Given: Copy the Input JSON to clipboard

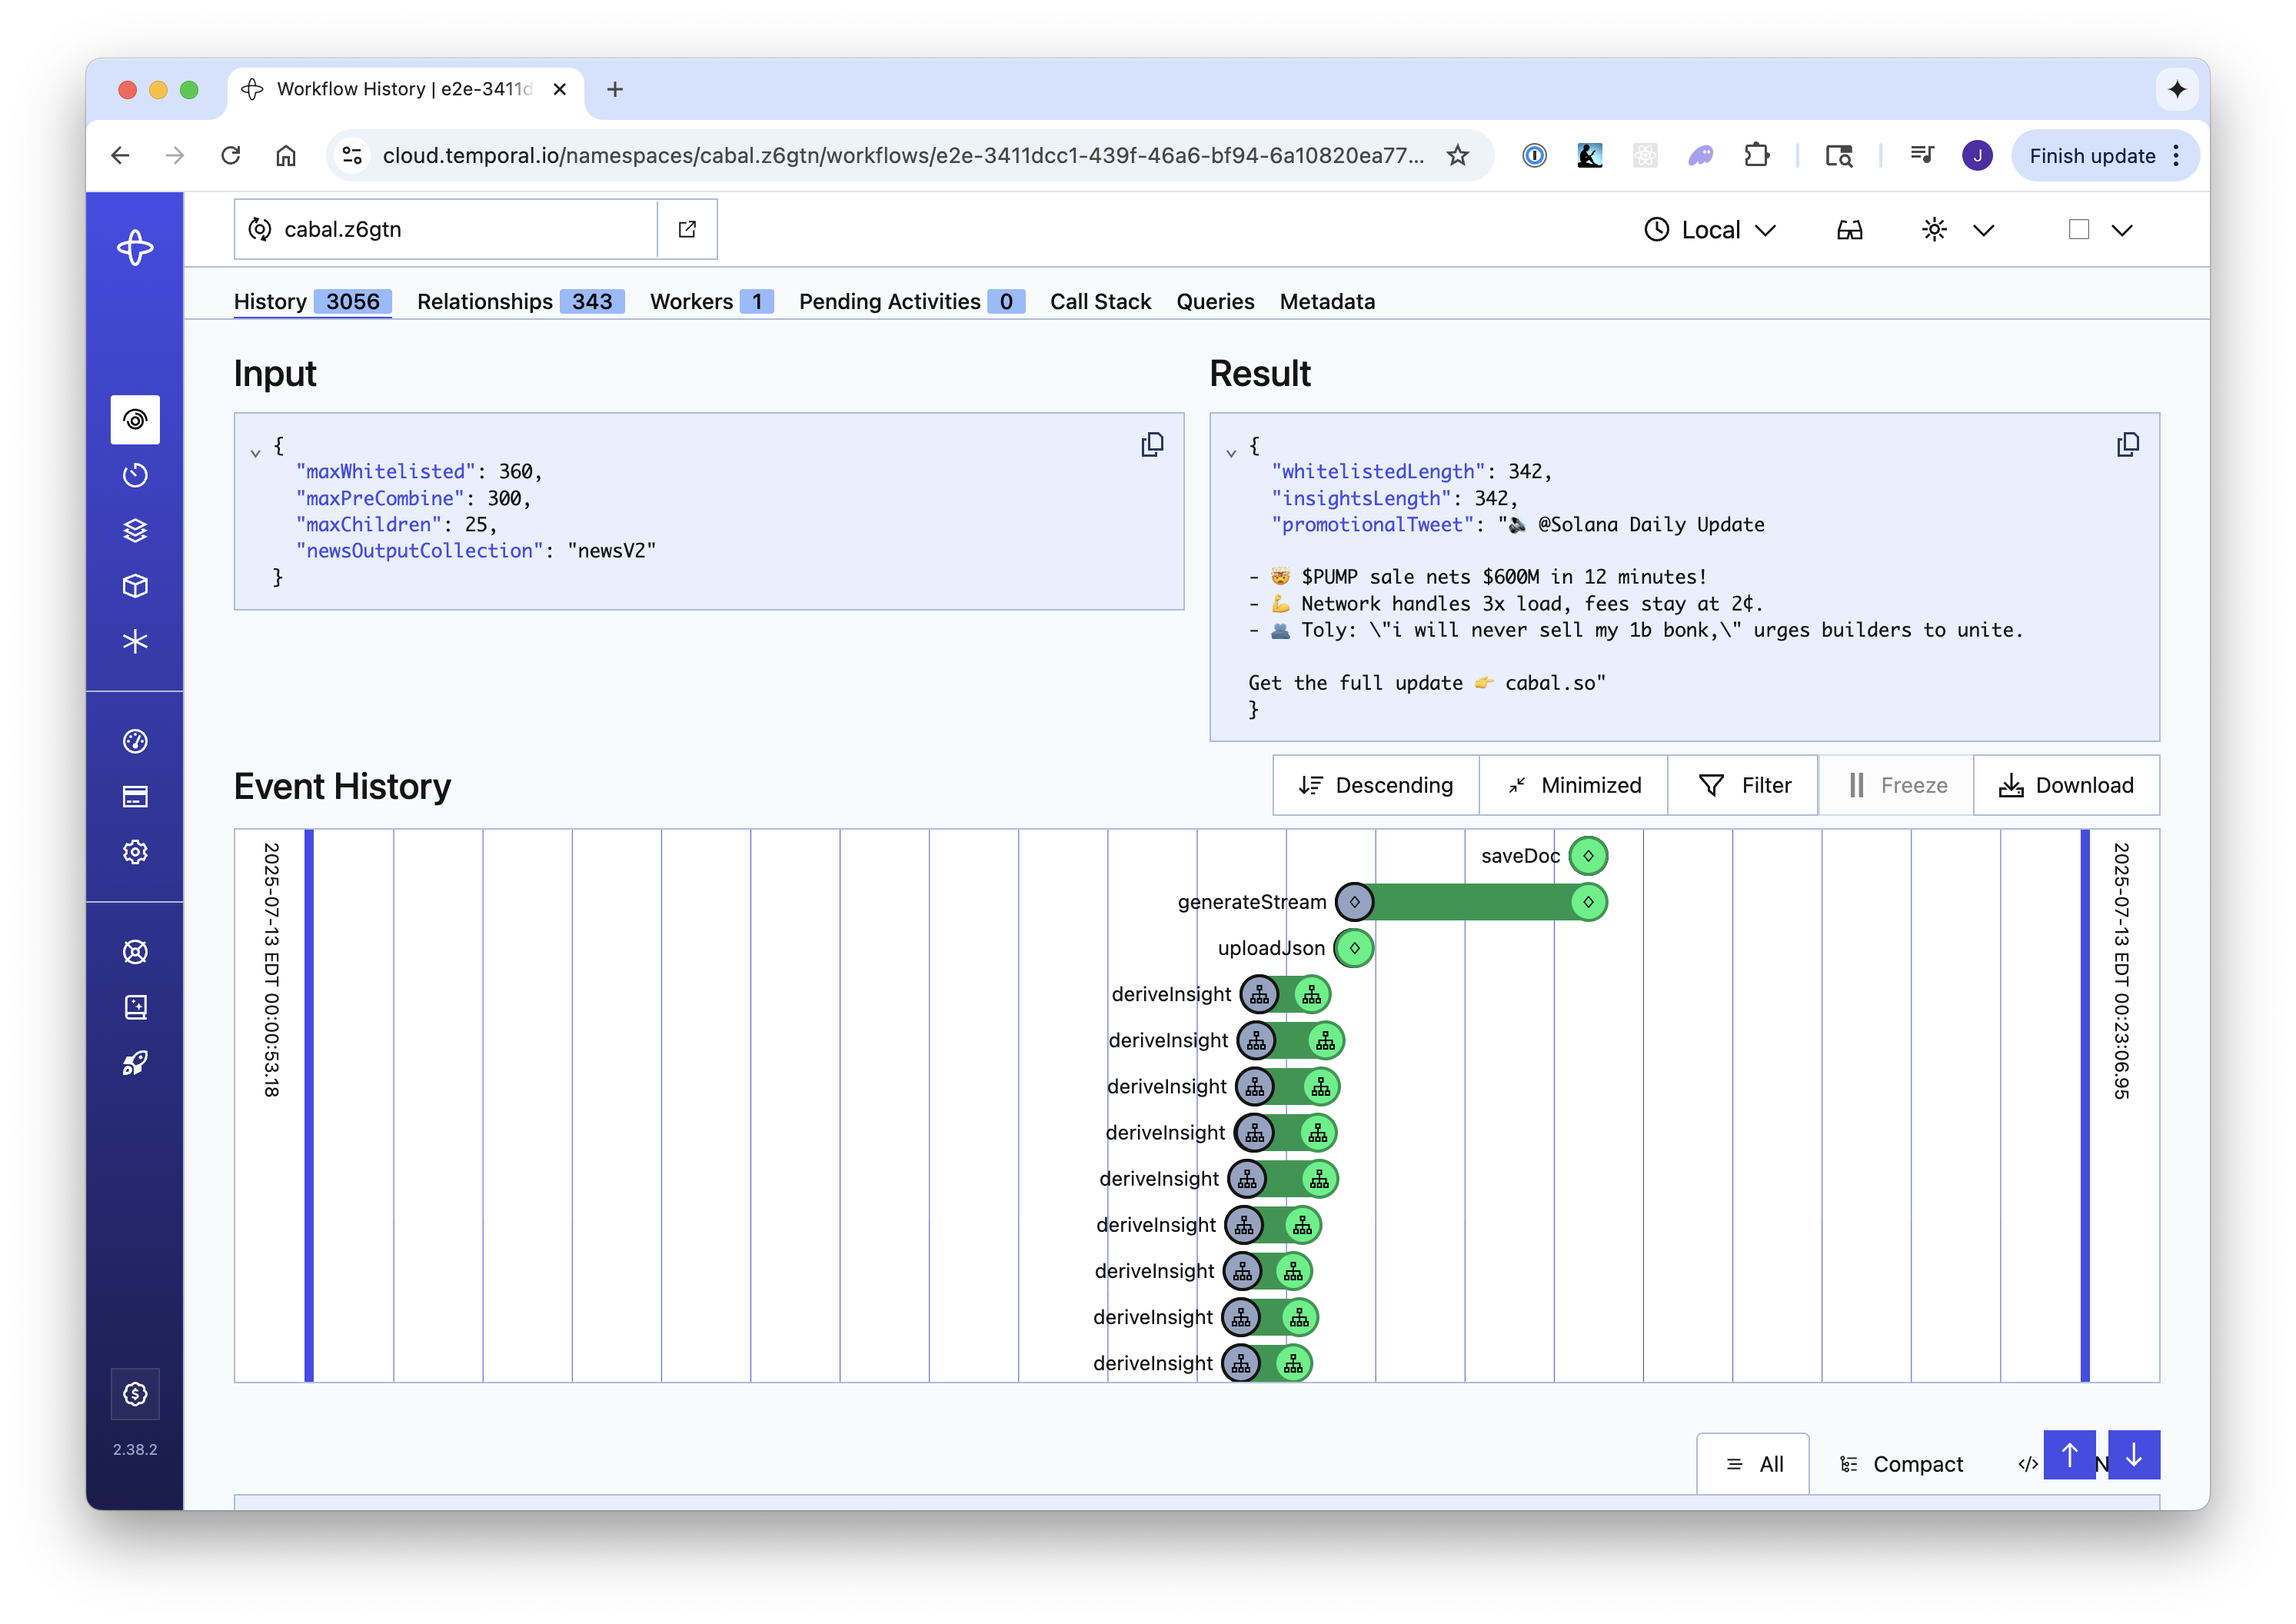Looking at the screenshot, I should 1152,445.
